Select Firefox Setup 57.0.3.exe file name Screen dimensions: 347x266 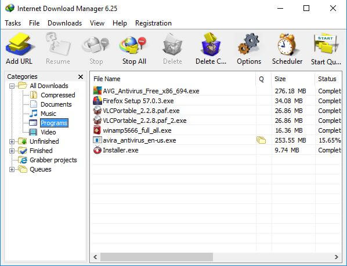[x=138, y=101]
